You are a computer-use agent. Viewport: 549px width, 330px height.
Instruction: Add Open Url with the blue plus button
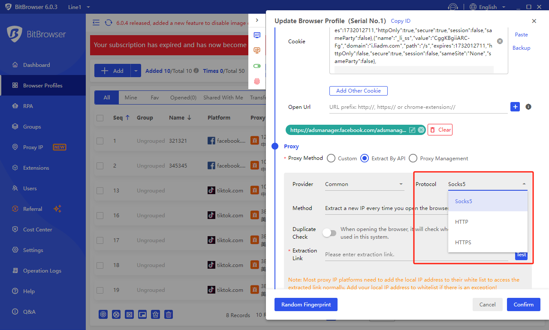pos(515,107)
